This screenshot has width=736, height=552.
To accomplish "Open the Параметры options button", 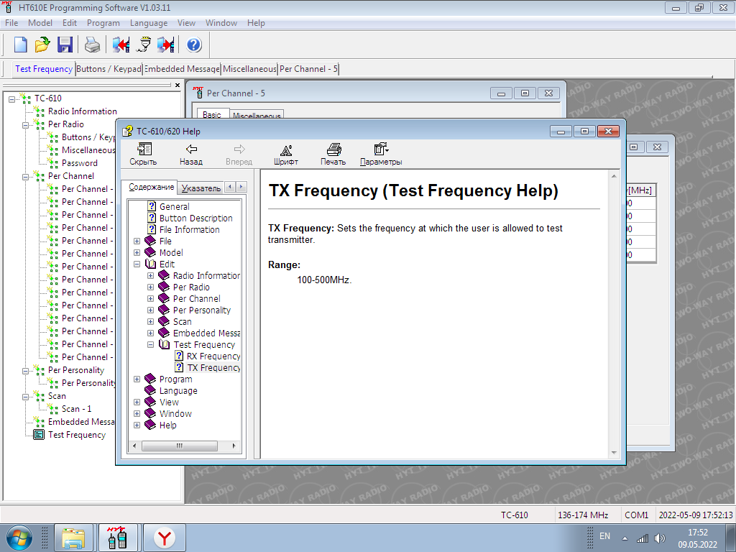I will pos(381,155).
